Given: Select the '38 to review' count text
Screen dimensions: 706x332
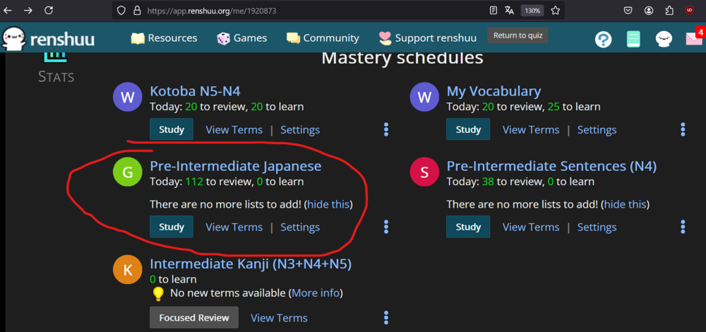Looking at the screenshot, I should pos(514,182).
